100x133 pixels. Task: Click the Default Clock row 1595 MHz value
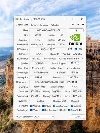coord(36,96)
